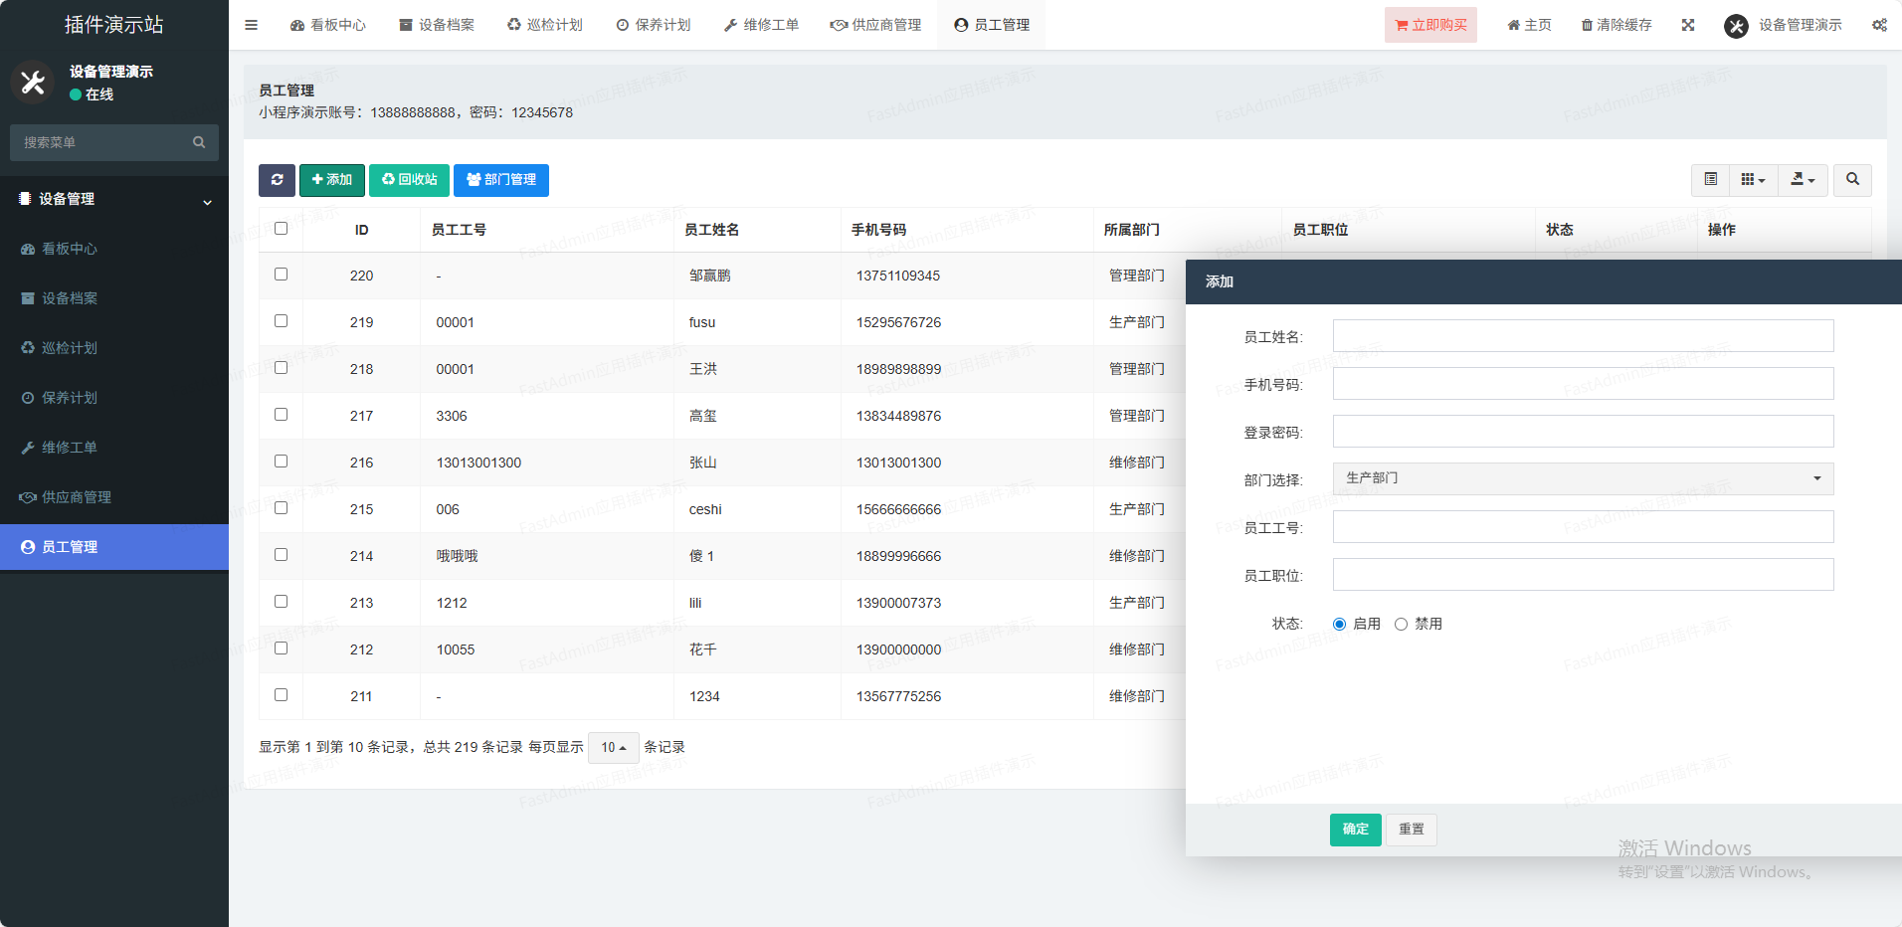This screenshot has width=1902, height=927.
Task: Toggle the table card view icon
Action: [x=1710, y=180]
